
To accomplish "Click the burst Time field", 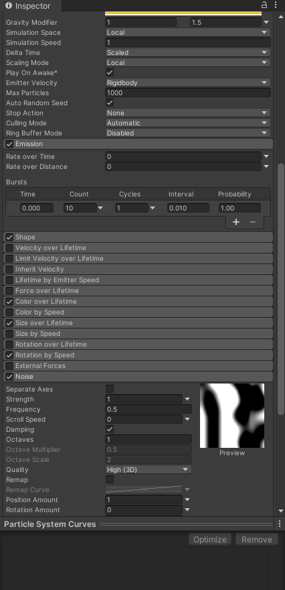I will (36, 208).
